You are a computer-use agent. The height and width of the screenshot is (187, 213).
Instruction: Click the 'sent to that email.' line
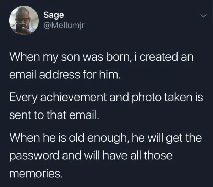(x=54, y=115)
